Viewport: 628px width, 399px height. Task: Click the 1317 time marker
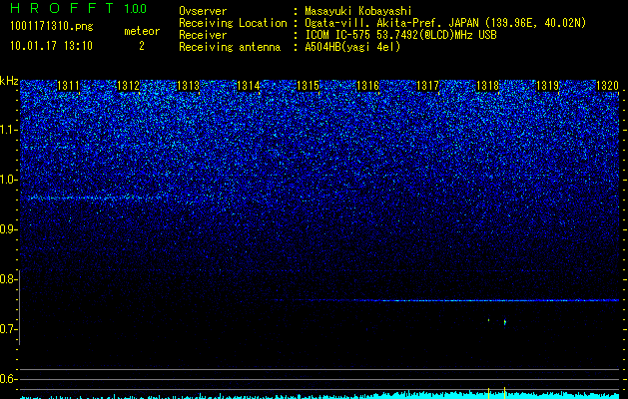point(427,86)
